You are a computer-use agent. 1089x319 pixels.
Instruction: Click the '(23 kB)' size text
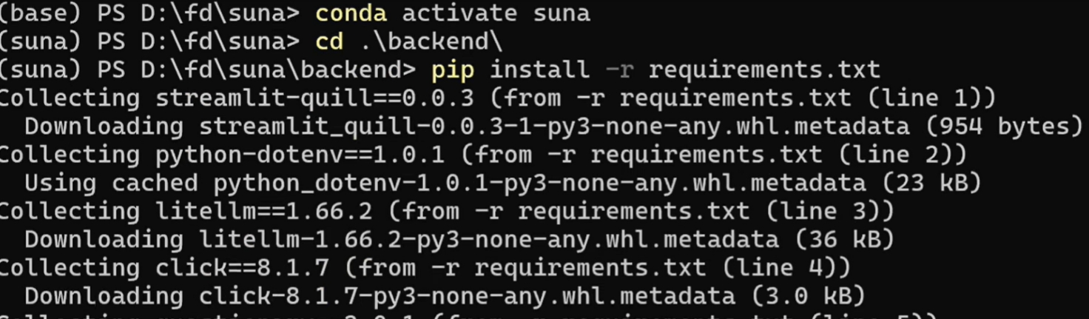pos(931,183)
